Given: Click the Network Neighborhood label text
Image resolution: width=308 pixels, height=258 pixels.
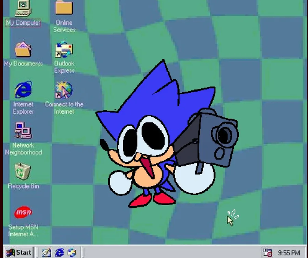Looking at the screenshot, I should (x=23, y=149).
